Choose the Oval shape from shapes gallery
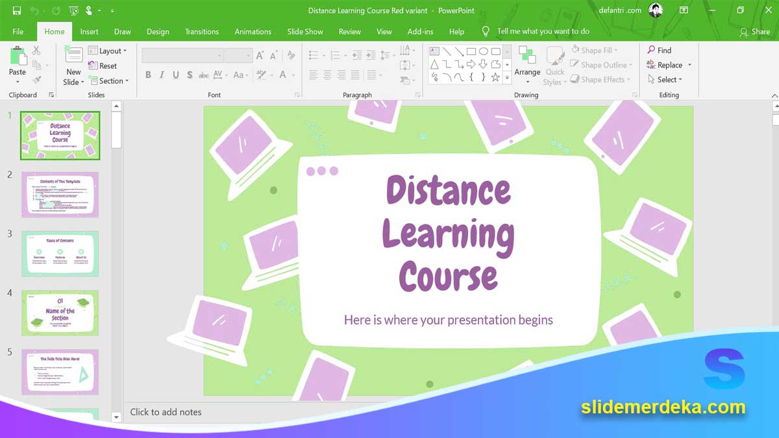The image size is (779, 438). (484, 51)
